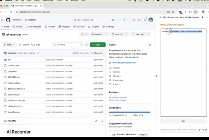
Task: Bookmark page with the star icon
Action: (173, 12)
